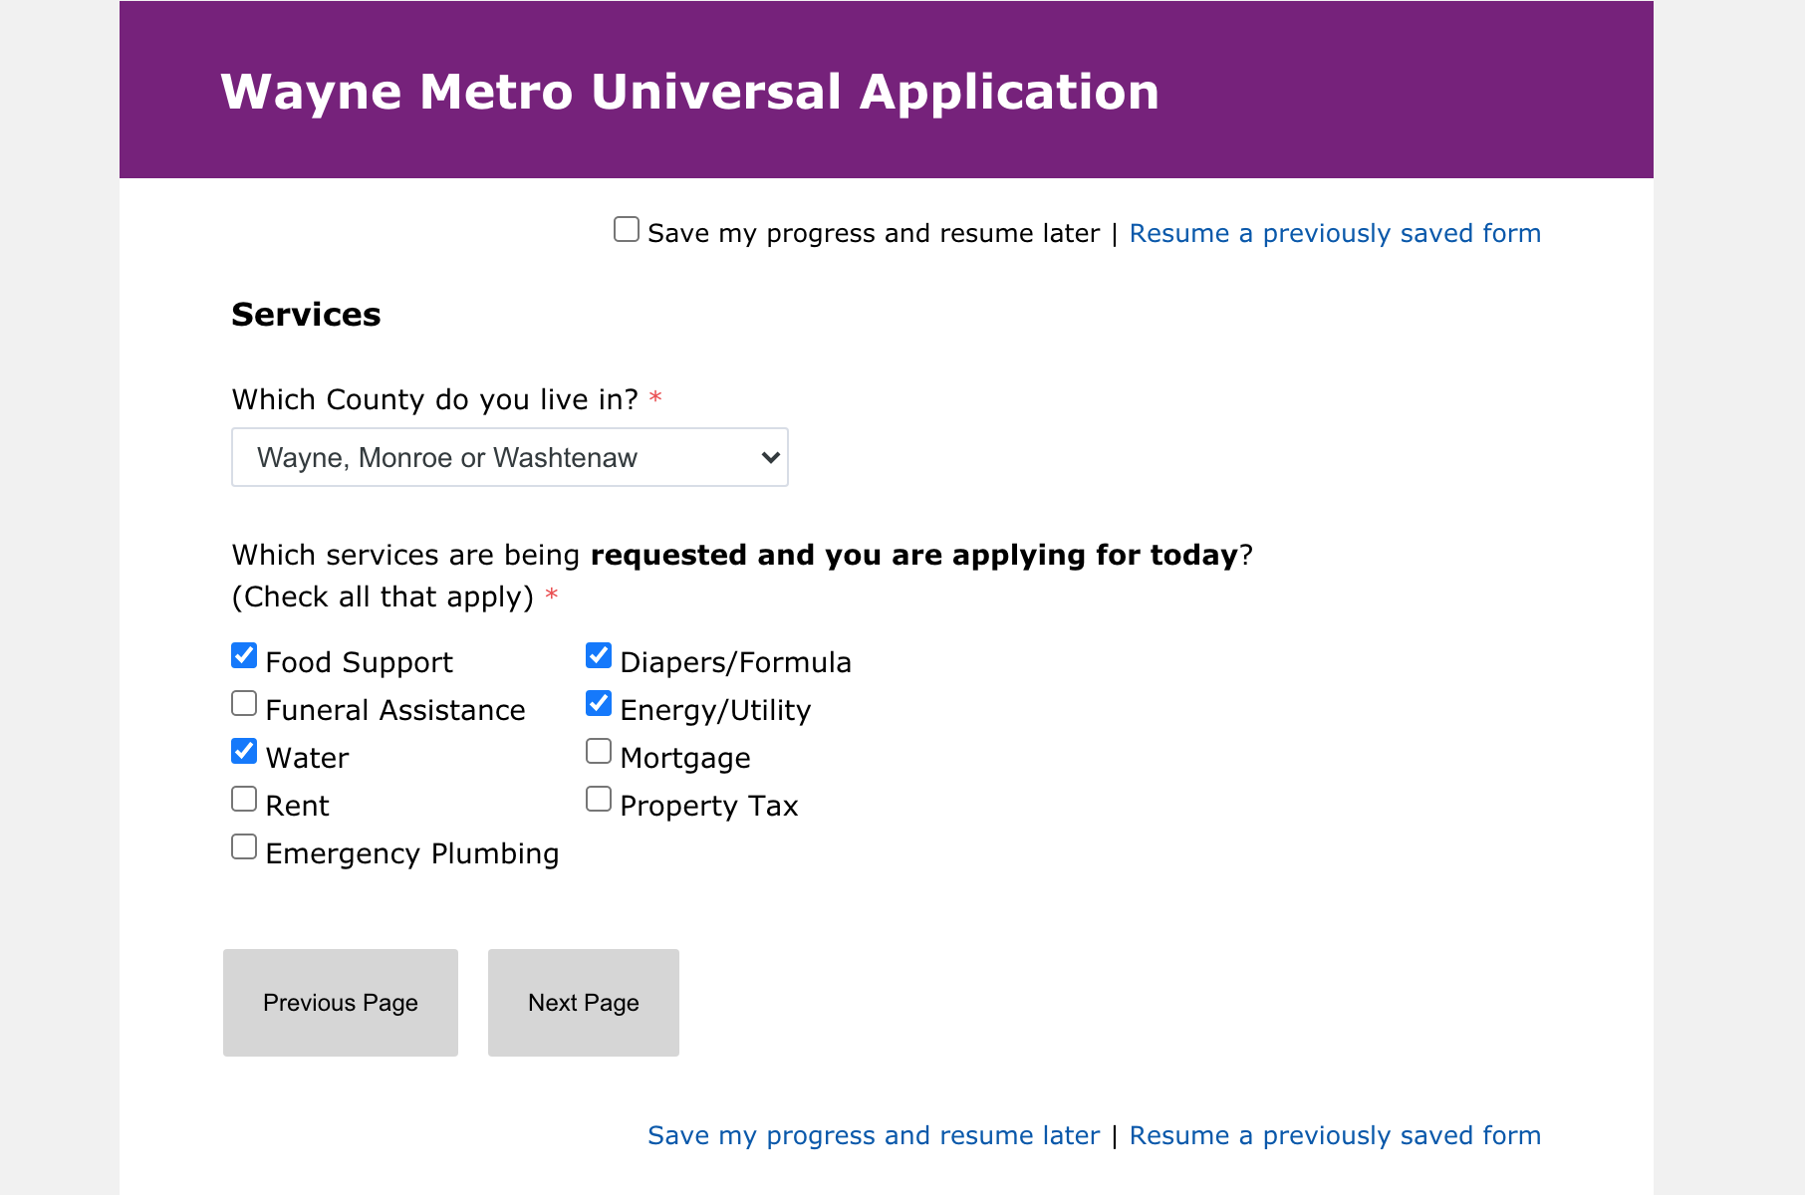
Task: Click the Services section heading
Action: point(306,315)
